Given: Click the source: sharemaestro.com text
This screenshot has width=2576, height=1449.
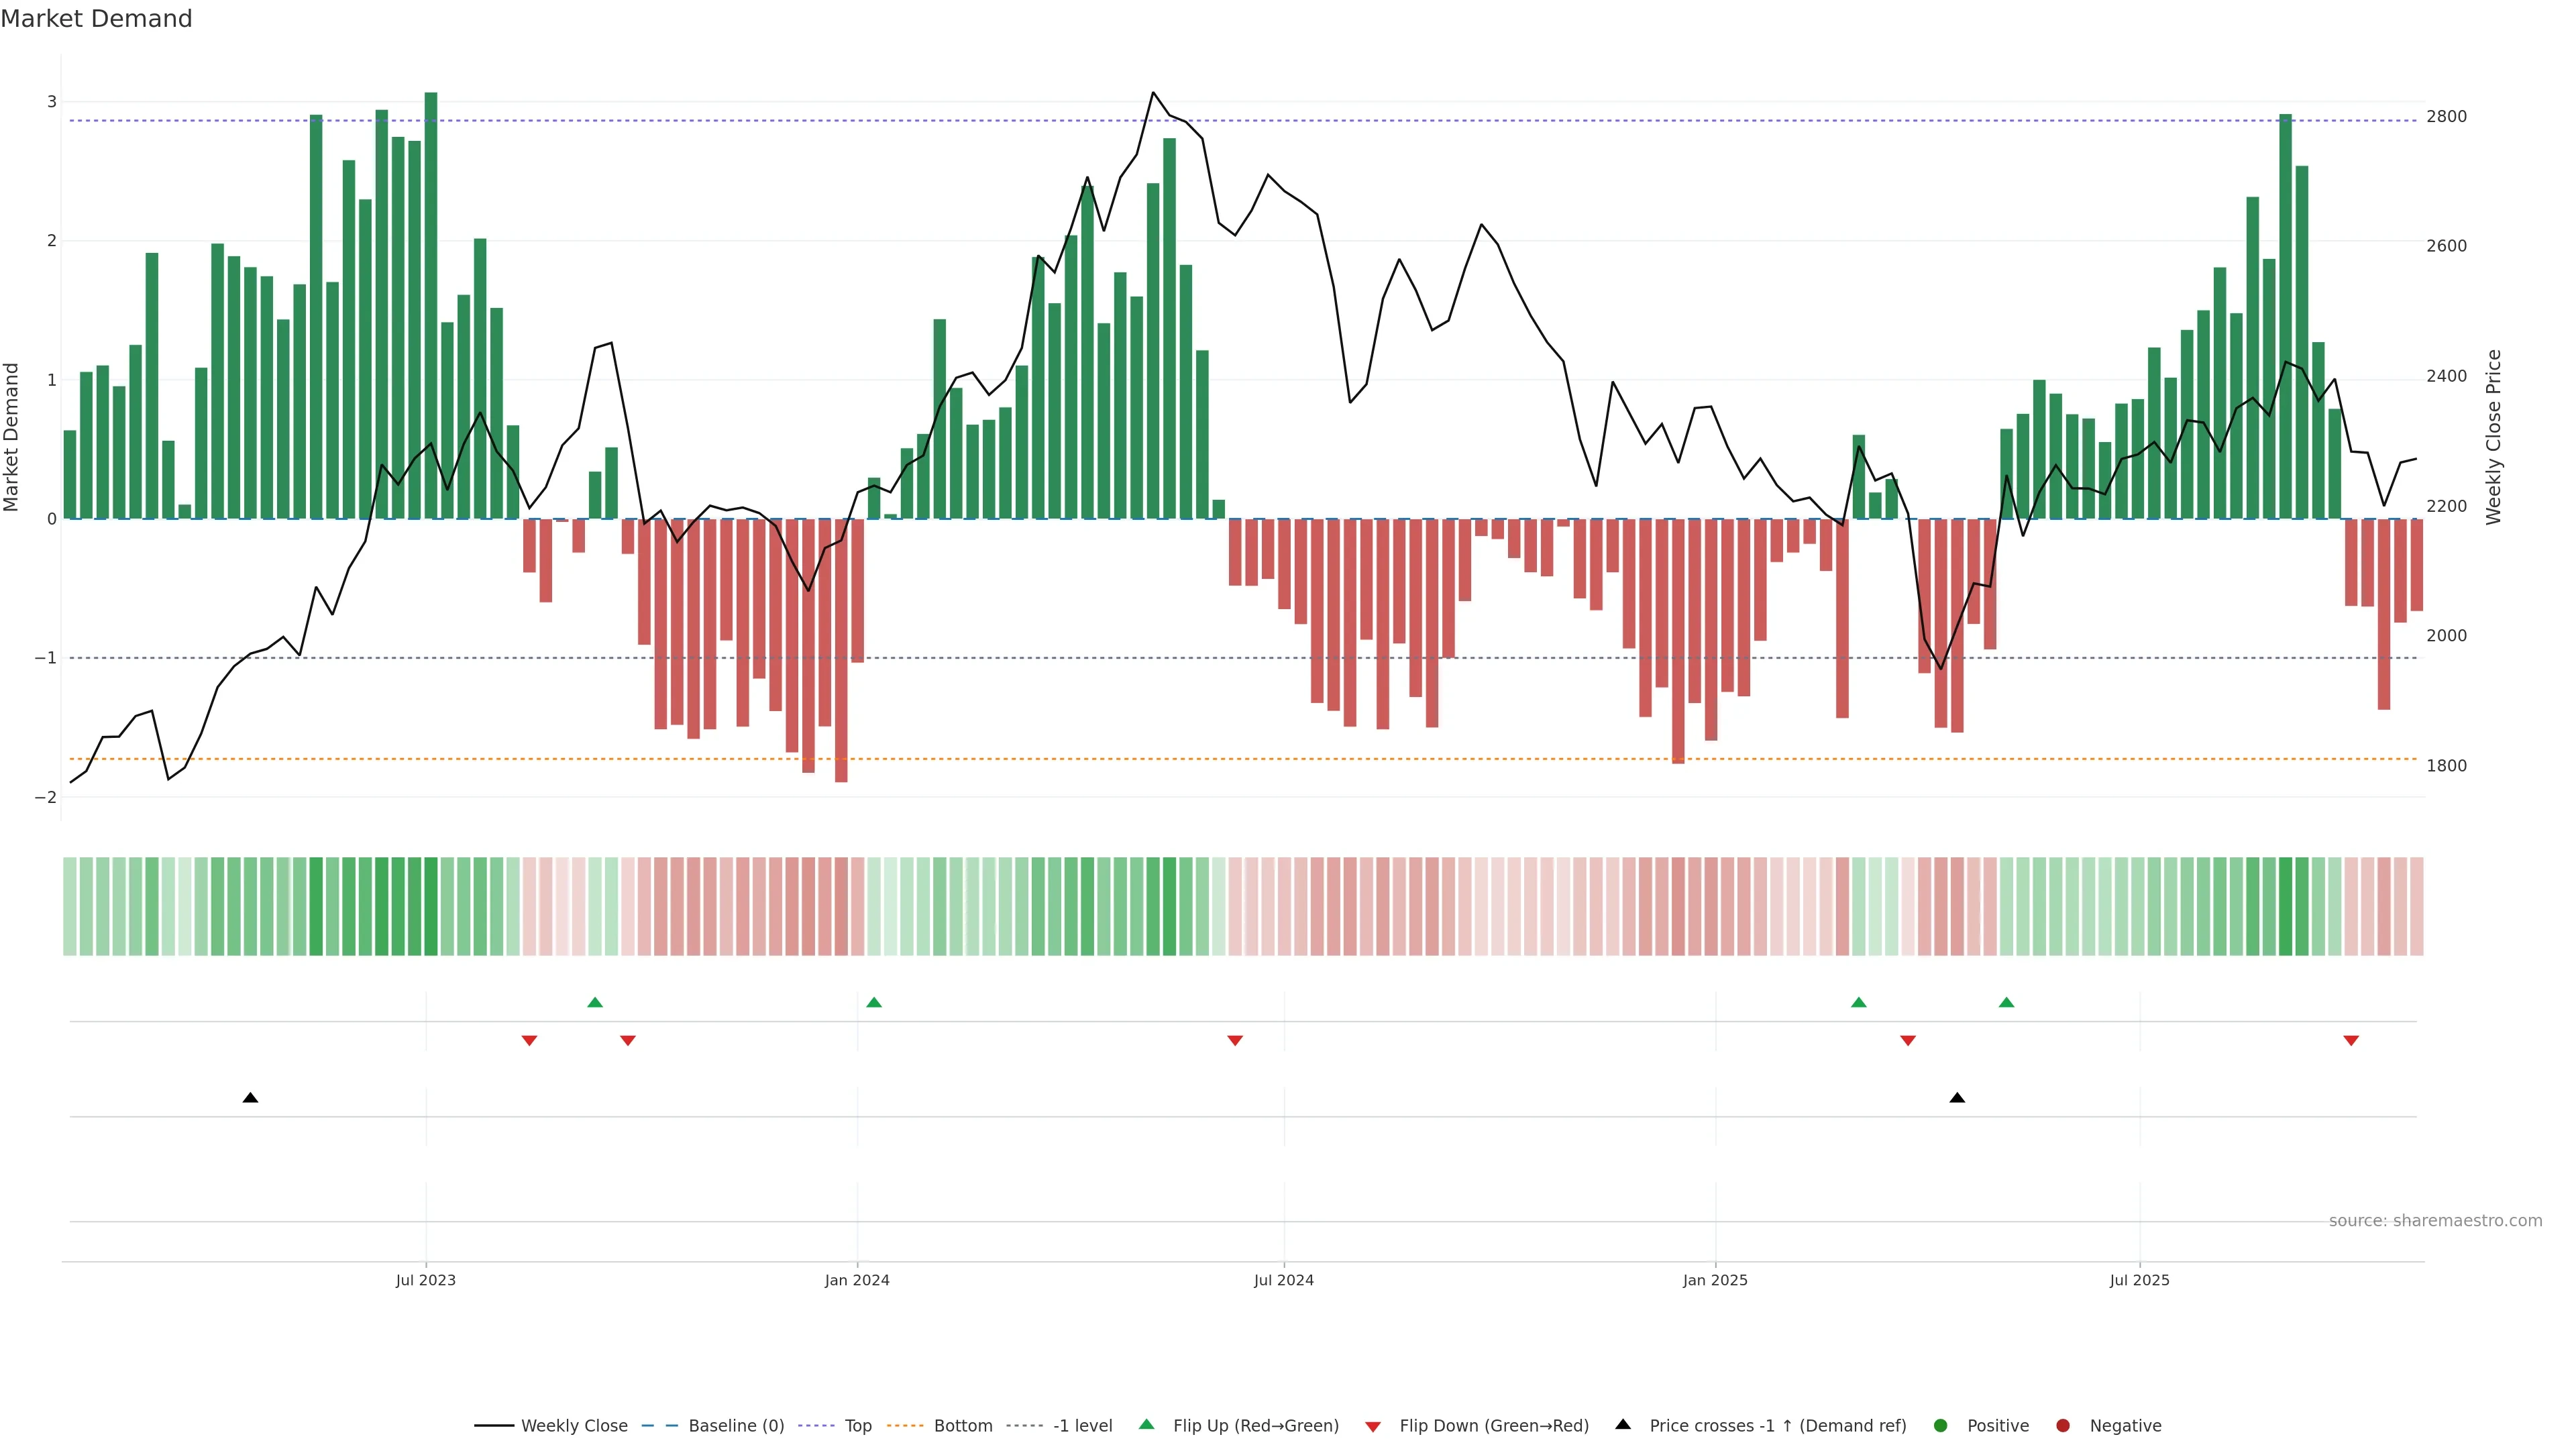Looking at the screenshot, I should pos(2435,1220).
